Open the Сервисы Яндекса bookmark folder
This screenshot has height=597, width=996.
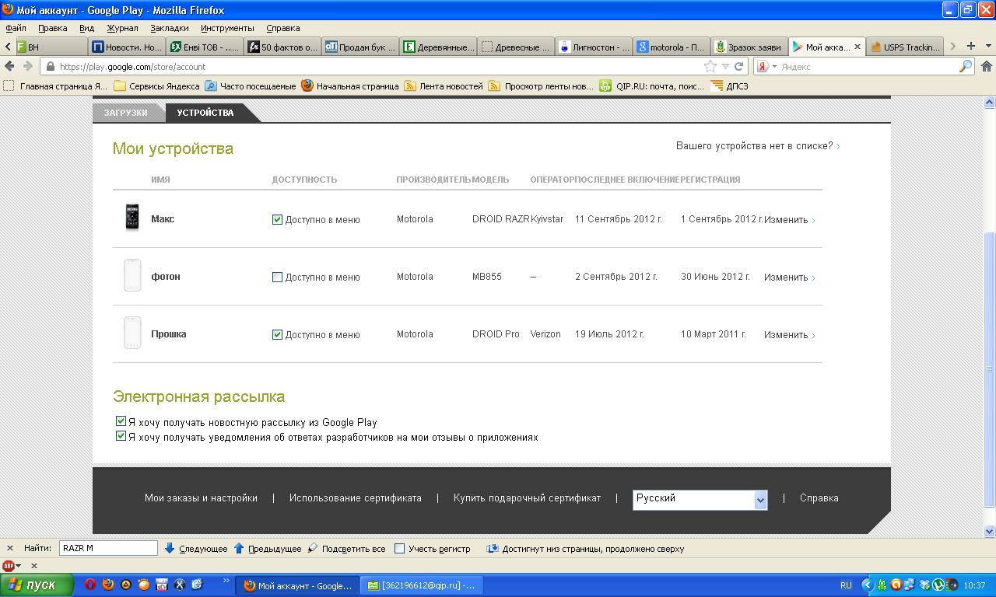click(x=156, y=86)
